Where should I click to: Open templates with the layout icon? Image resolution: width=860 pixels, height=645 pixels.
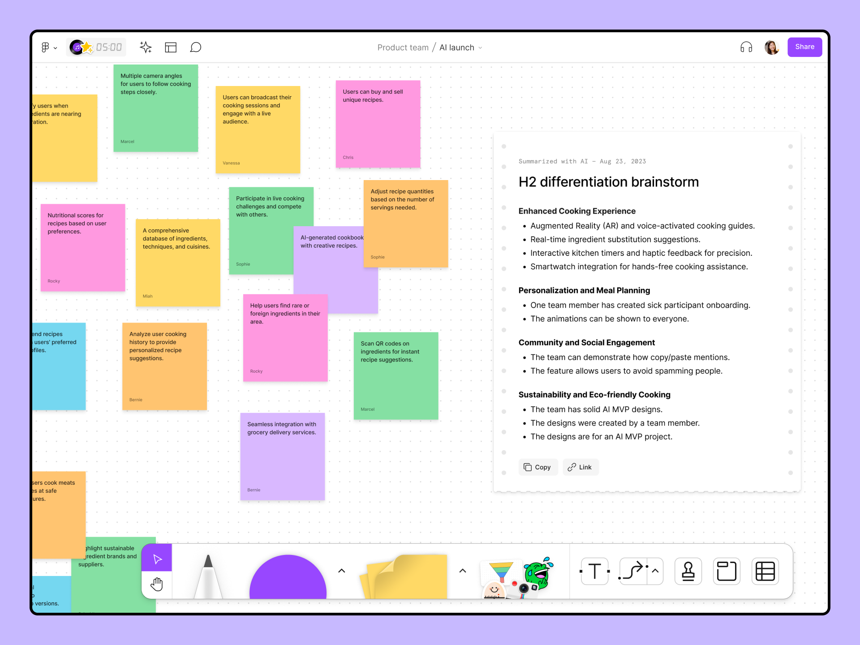tap(171, 47)
